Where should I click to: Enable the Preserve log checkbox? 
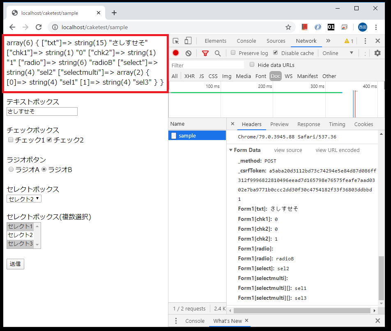coord(233,53)
